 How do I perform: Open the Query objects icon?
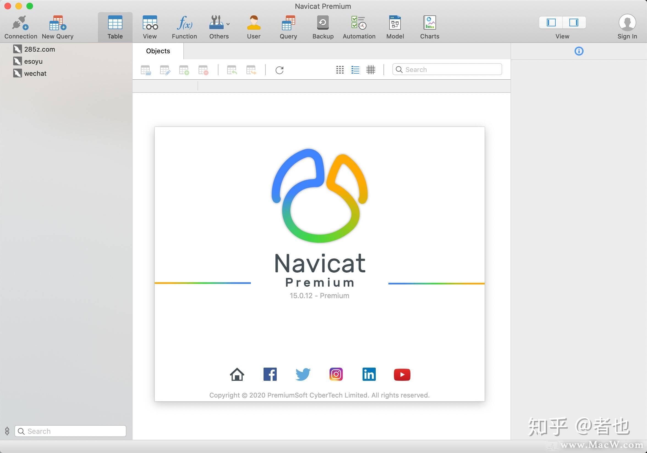288,27
